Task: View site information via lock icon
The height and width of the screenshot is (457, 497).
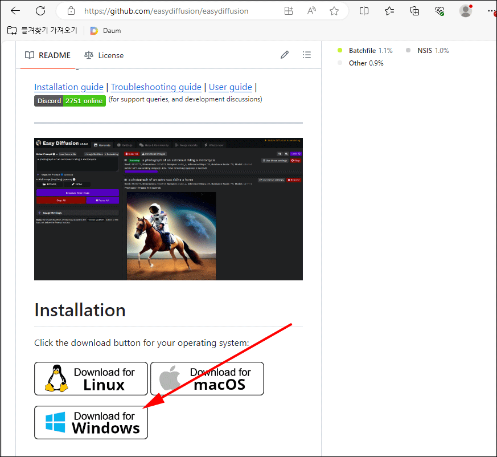Action: [x=71, y=11]
